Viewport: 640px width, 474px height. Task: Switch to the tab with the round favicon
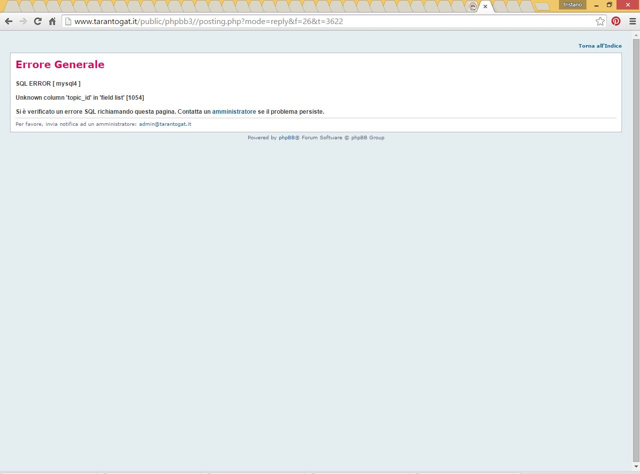click(472, 7)
